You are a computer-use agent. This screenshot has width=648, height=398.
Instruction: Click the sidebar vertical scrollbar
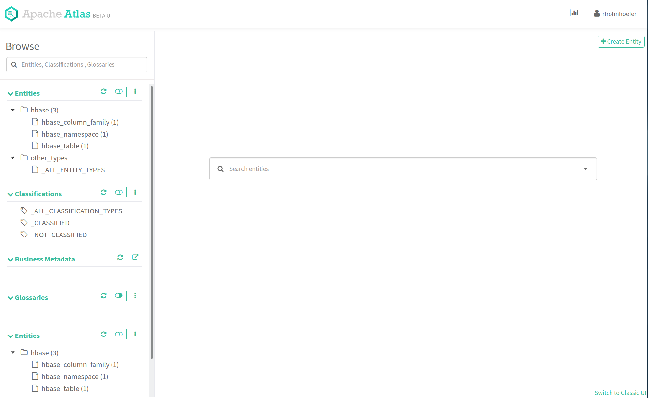[152, 222]
